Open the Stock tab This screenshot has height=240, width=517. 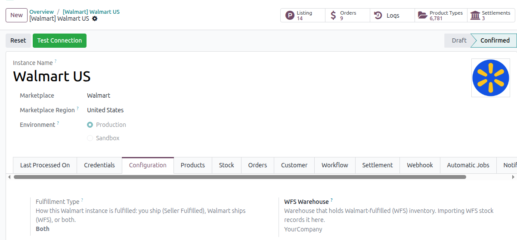pyautogui.click(x=226, y=165)
